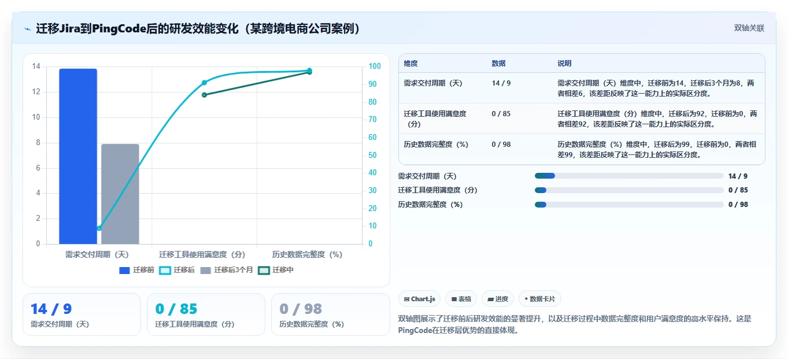
Task: Click the 数据卡片 chip's star icon
Action: pos(526,299)
